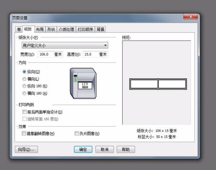The height and width of the screenshot is (170, 216).
Task: Click the 高度 field showing 15.0
Action: pyautogui.click(x=95, y=54)
